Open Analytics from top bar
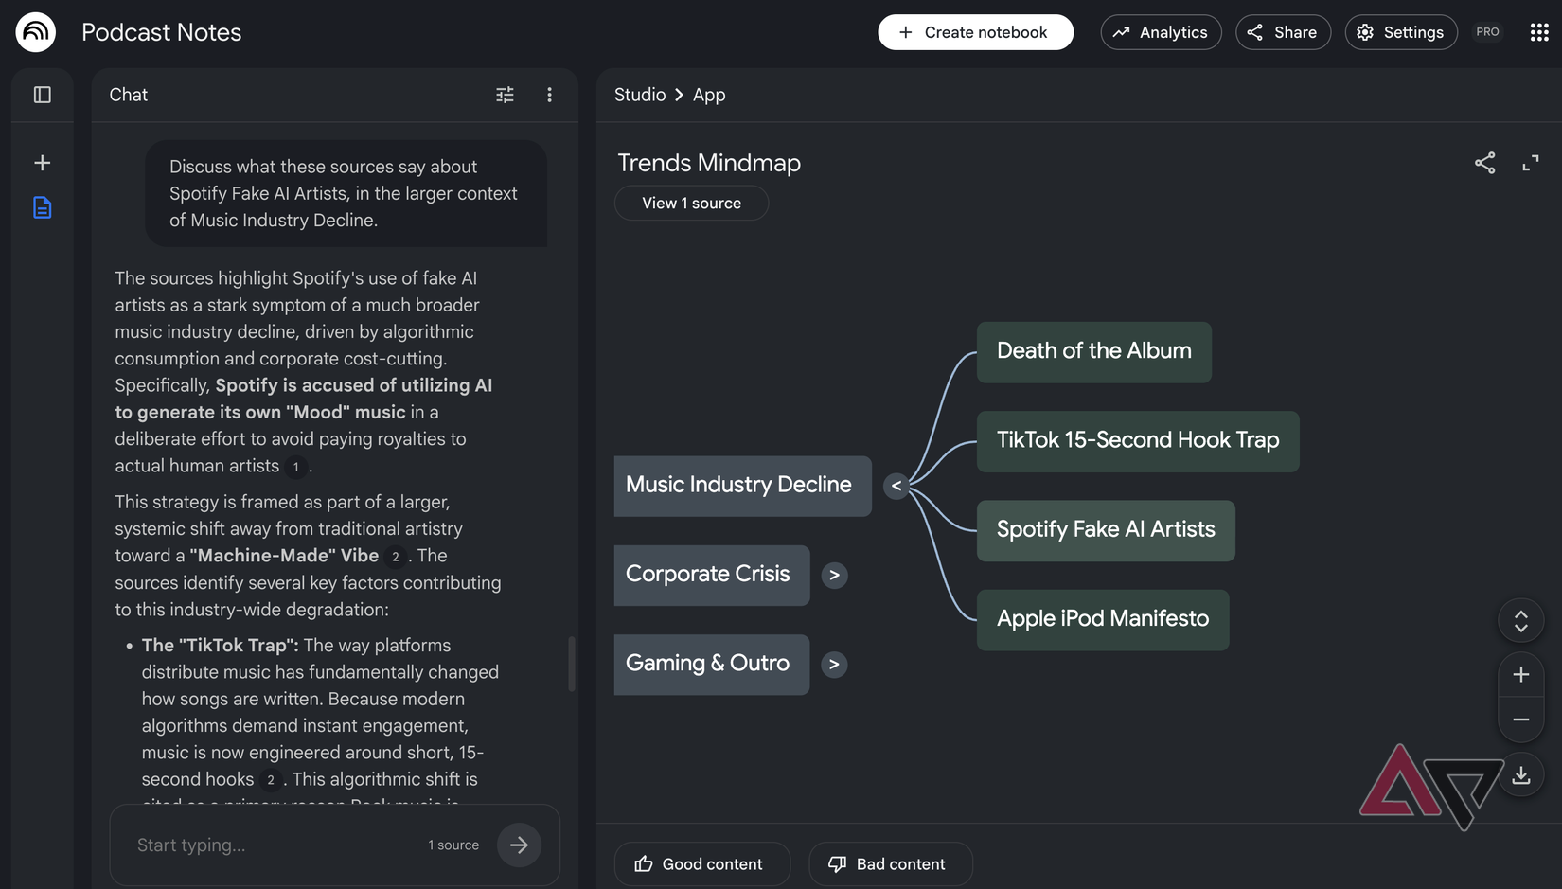The width and height of the screenshot is (1562, 889). point(1161,32)
